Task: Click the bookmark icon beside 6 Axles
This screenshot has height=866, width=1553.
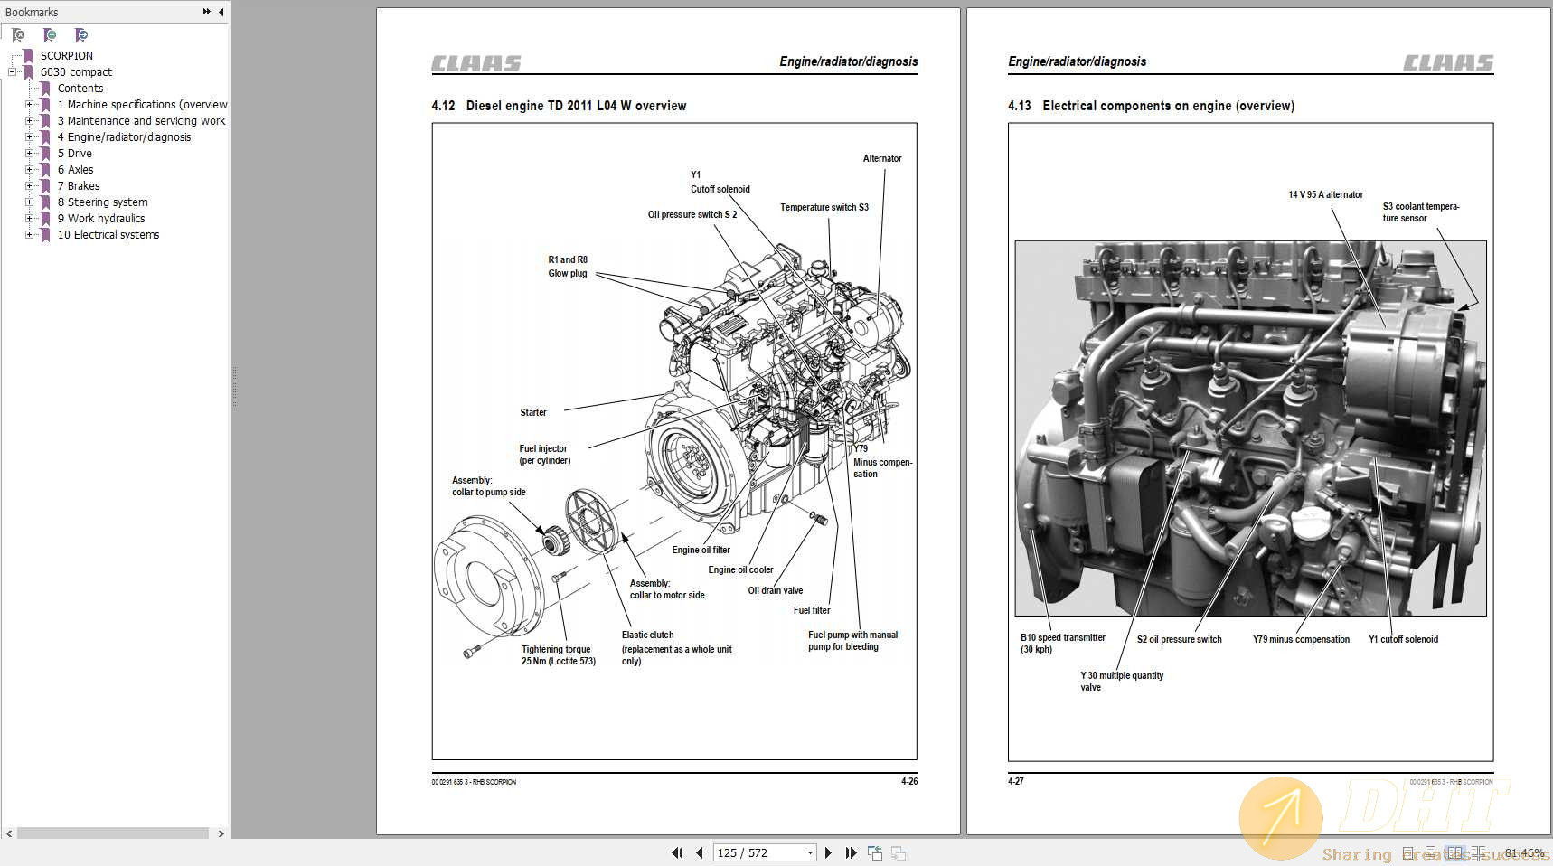Action: [45, 170]
